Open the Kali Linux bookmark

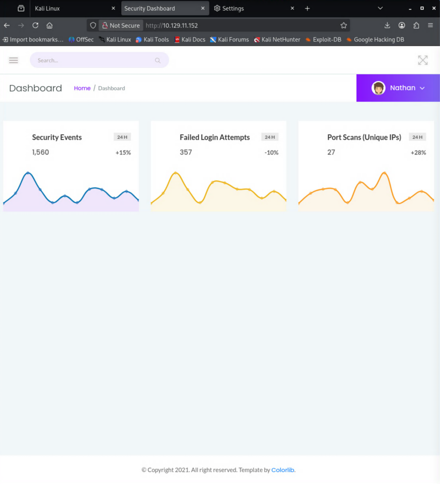(115, 39)
